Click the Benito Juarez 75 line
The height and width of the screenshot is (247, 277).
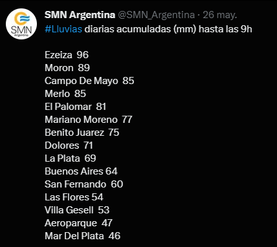click(x=82, y=133)
